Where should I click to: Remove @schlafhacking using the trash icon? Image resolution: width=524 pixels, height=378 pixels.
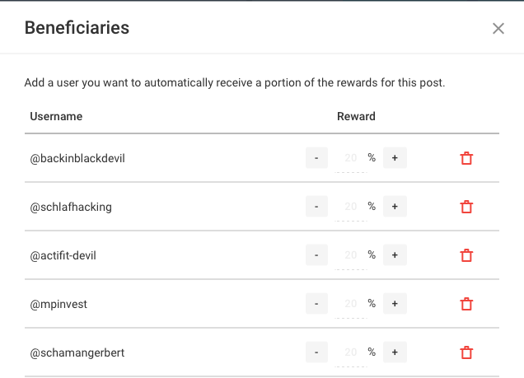point(466,207)
